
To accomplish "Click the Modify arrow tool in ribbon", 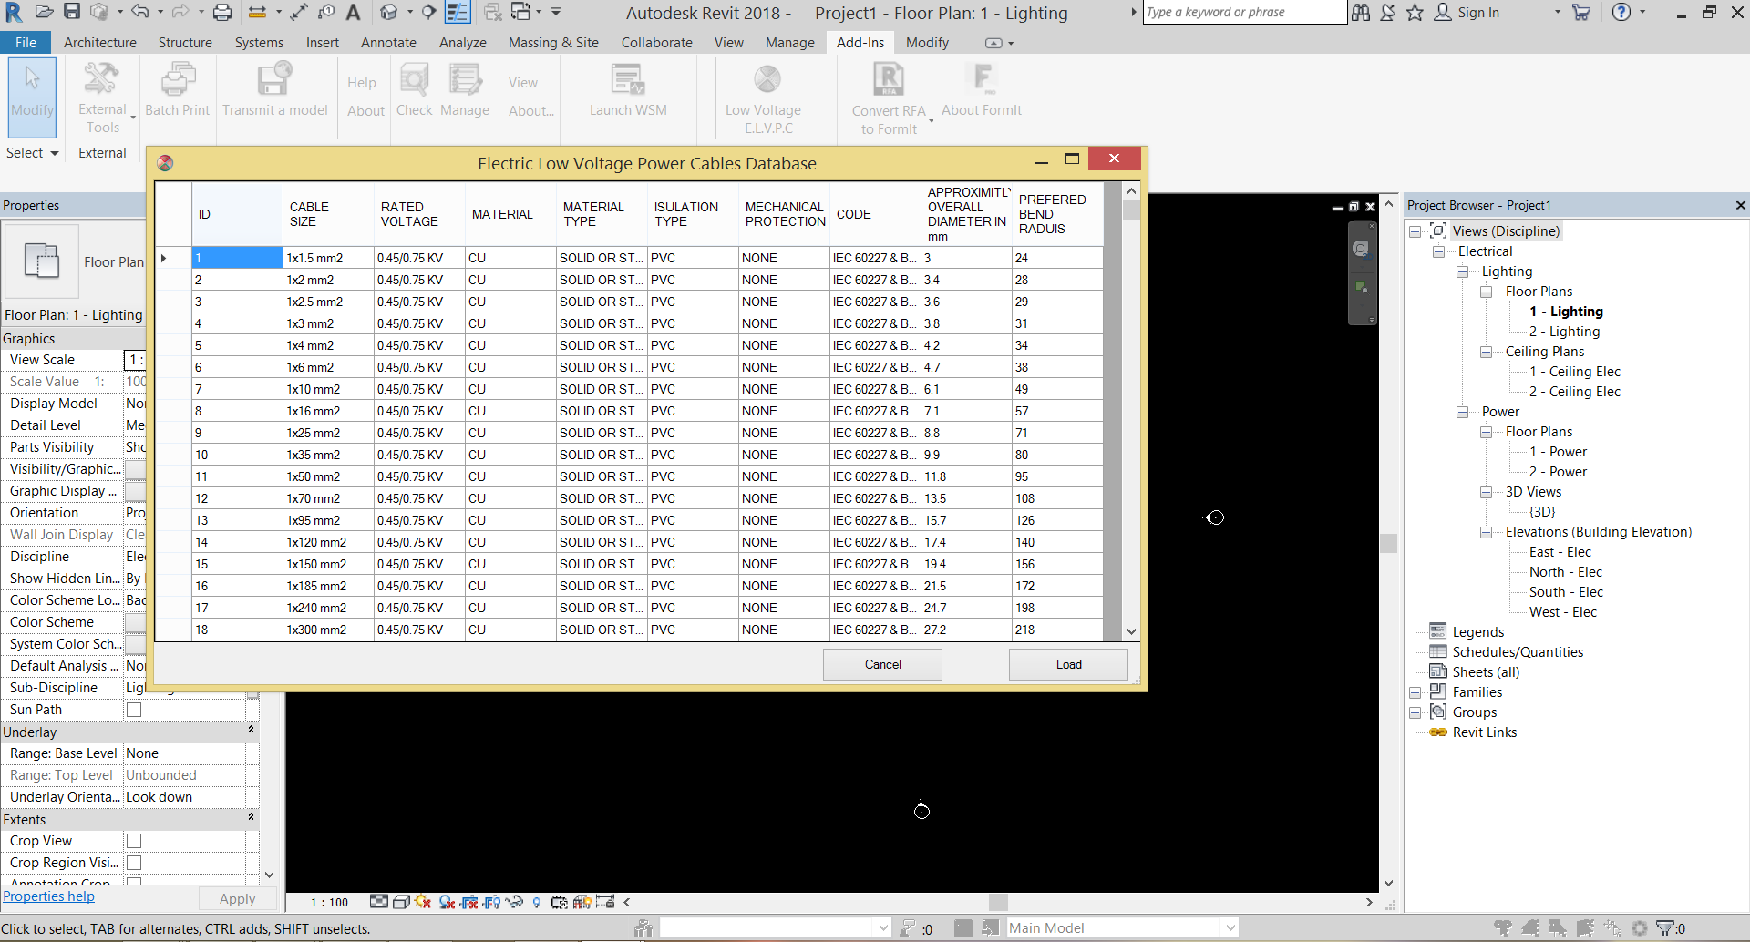I will 33,97.
